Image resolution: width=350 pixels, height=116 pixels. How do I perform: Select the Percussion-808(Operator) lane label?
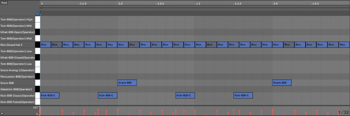coord(18,77)
